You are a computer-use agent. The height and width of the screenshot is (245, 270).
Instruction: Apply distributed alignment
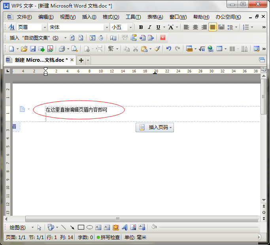pos(221,27)
